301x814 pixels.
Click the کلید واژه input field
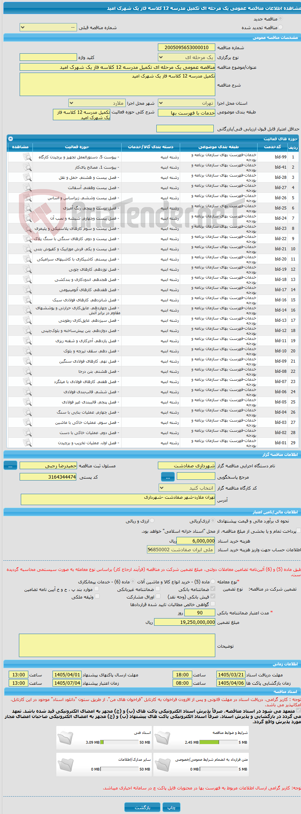(x=48, y=57)
